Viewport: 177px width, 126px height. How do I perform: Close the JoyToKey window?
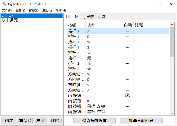[171, 4]
